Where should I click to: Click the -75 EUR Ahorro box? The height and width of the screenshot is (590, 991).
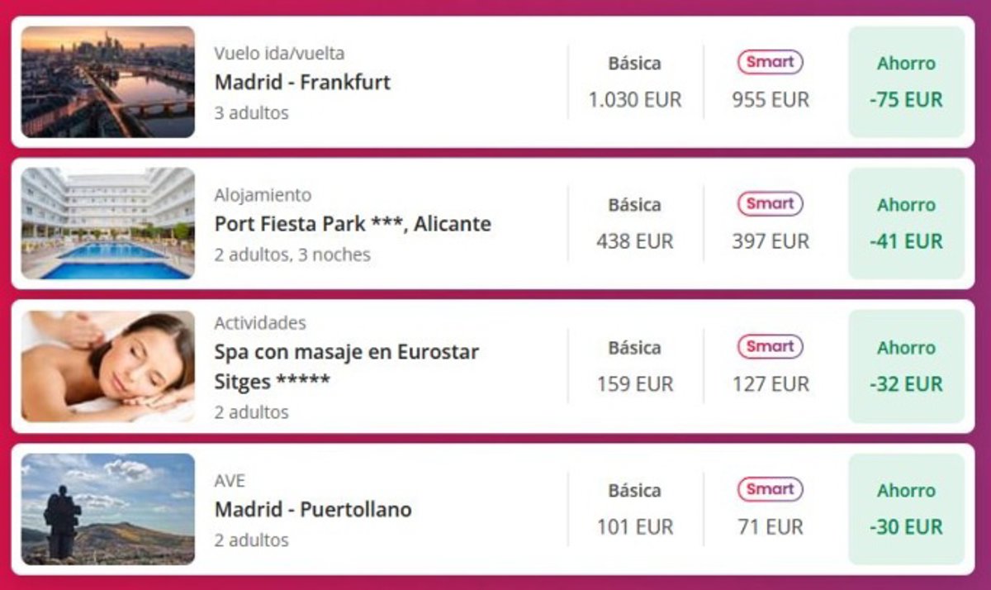pos(906,82)
